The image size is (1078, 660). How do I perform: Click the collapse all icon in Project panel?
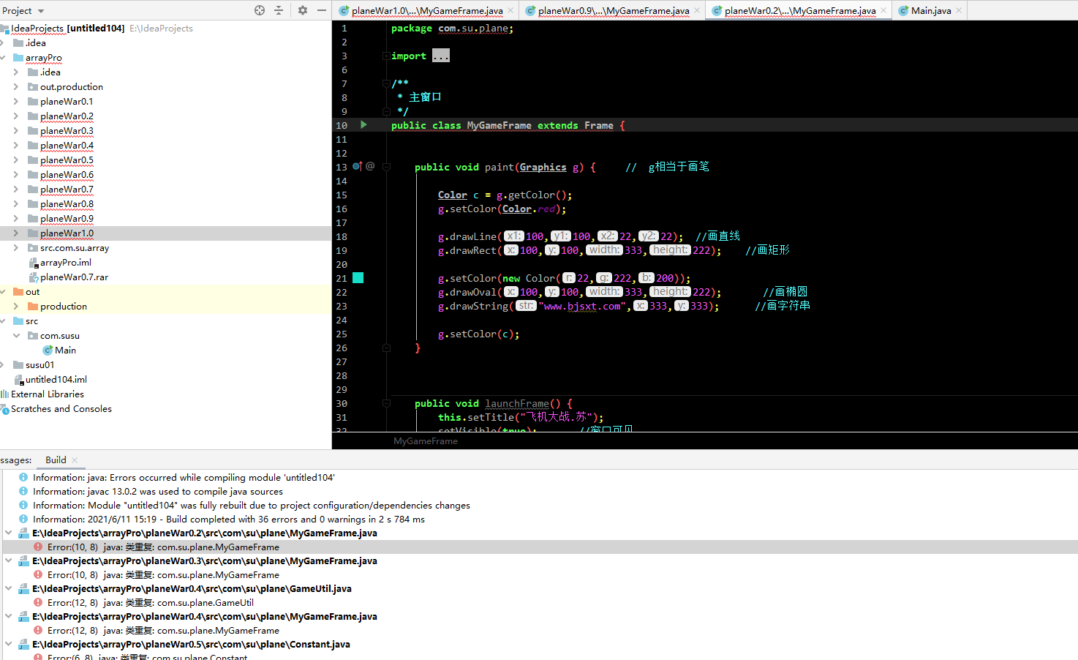pyautogui.click(x=279, y=10)
